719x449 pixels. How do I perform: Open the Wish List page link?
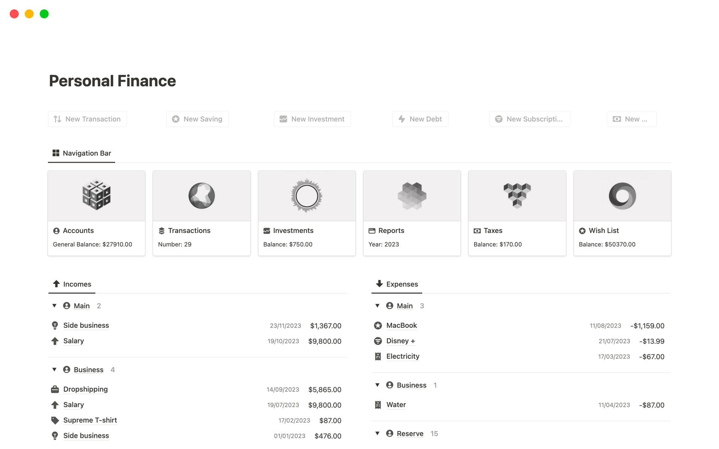603,231
